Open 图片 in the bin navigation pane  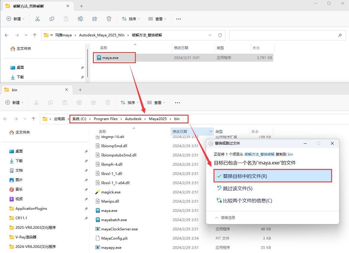[x=16, y=180]
